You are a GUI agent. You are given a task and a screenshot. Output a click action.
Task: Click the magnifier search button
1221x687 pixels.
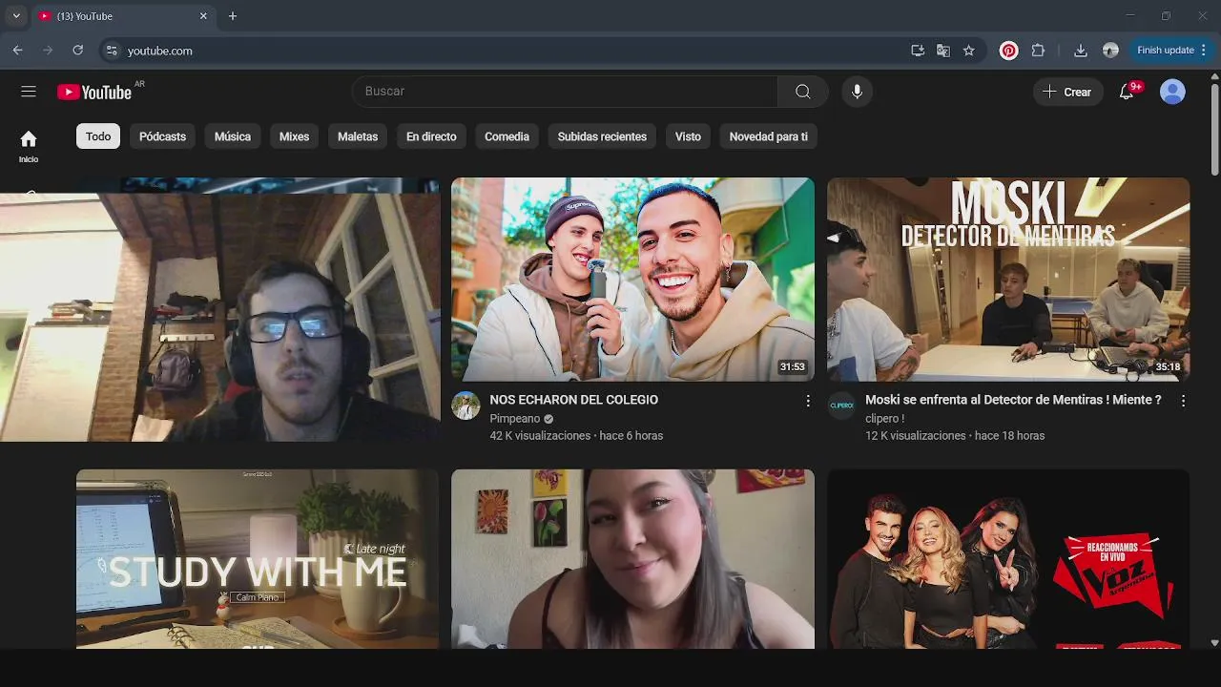802,92
